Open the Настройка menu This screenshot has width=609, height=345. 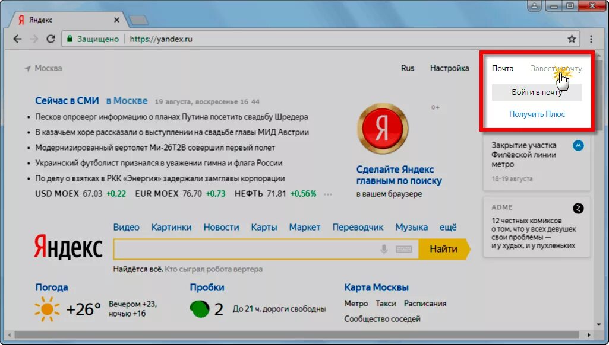(449, 68)
